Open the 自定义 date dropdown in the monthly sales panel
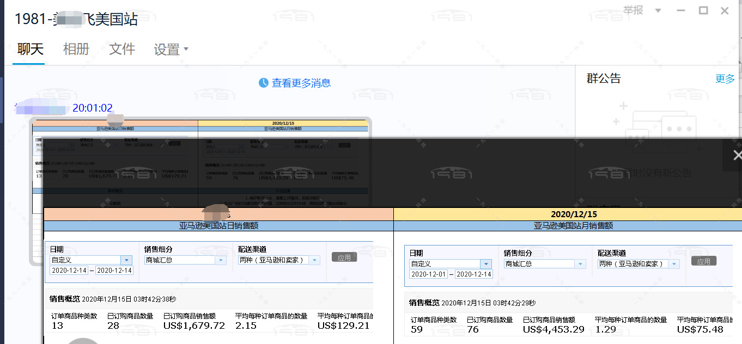The width and height of the screenshot is (742, 344). pyautogui.click(x=451, y=264)
